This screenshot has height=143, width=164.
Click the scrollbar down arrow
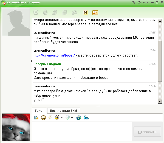pos(160,101)
